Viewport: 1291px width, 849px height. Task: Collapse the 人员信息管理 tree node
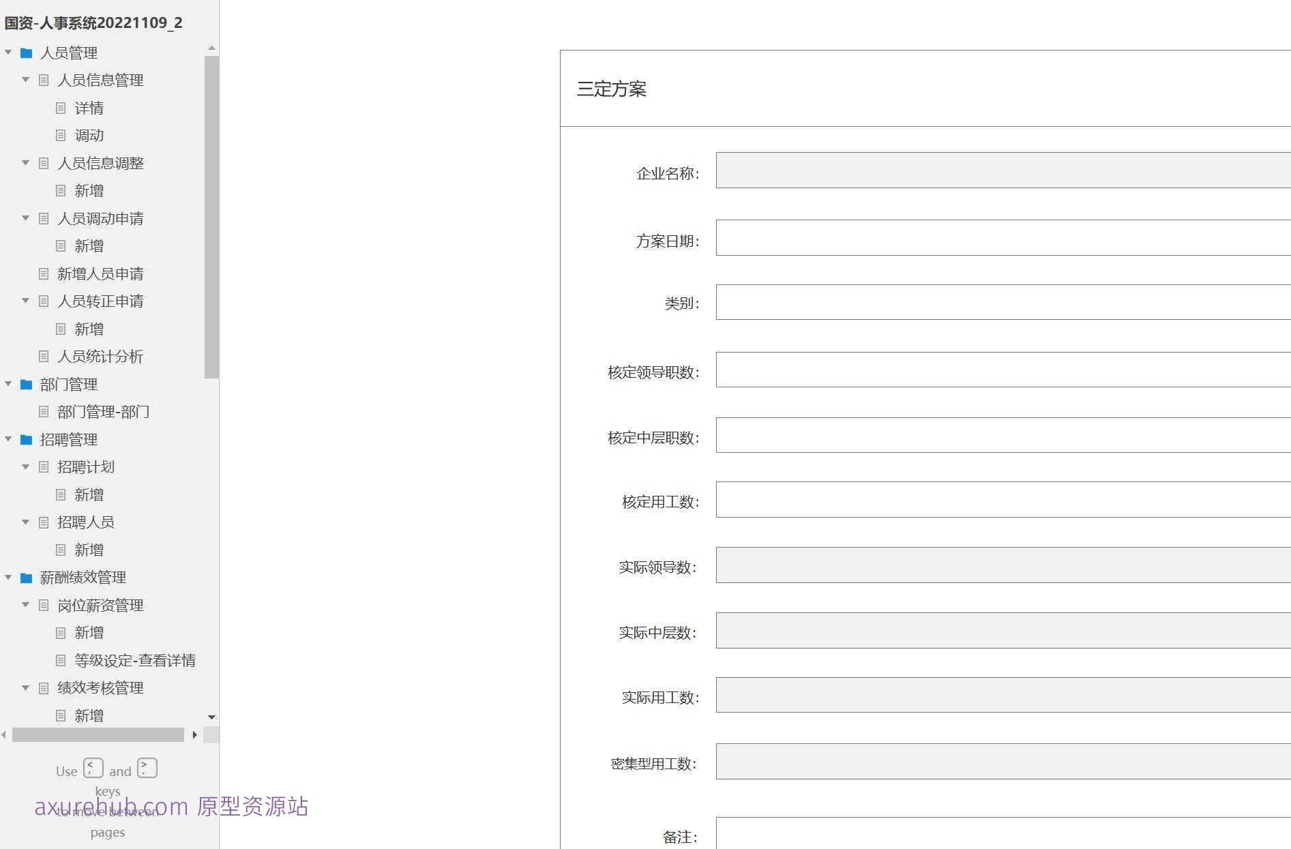click(25, 80)
